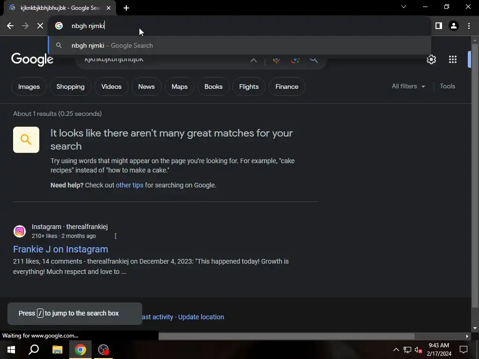479x359 pixels.
Task: Show hidden system tray icons
Action: [396, 350]
